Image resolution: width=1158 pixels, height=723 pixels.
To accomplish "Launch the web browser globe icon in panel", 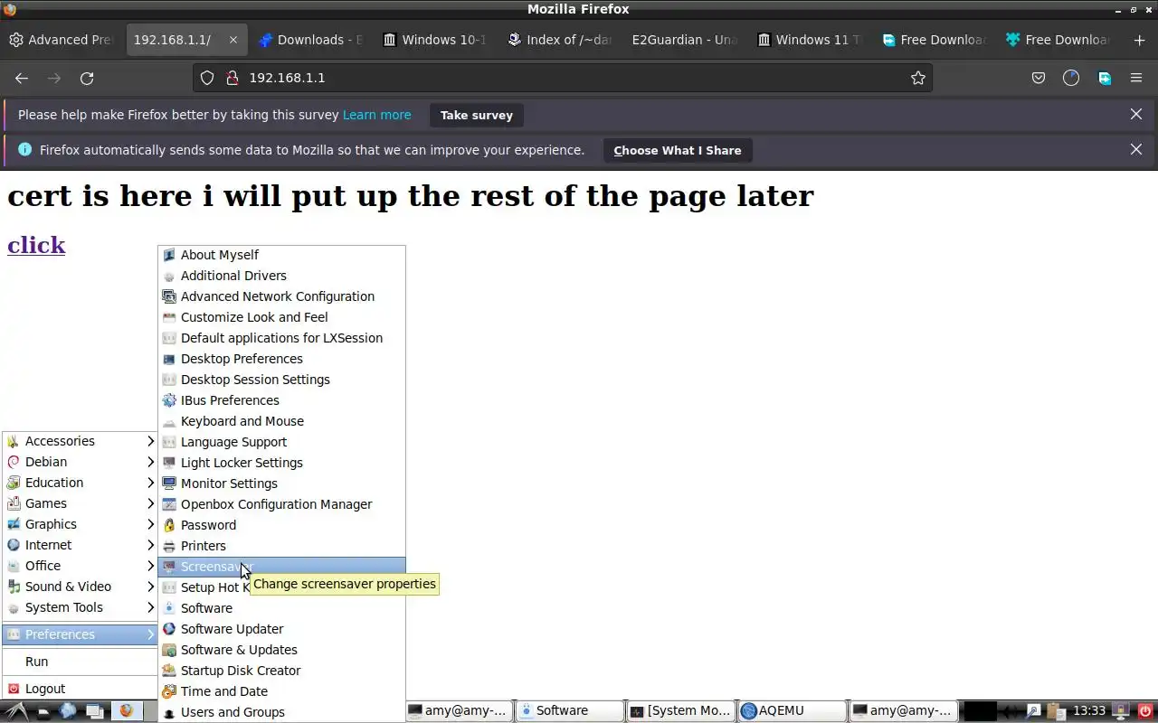I will (x=68, y=711).
